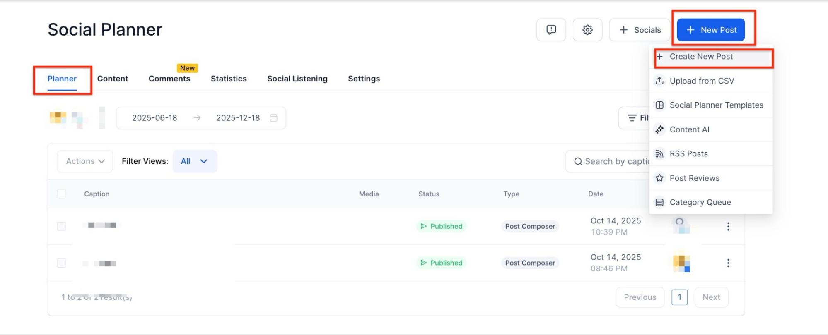Open Category Queue from the menu
The height and width of the screenshot is (335, 828).
(700, 202)
